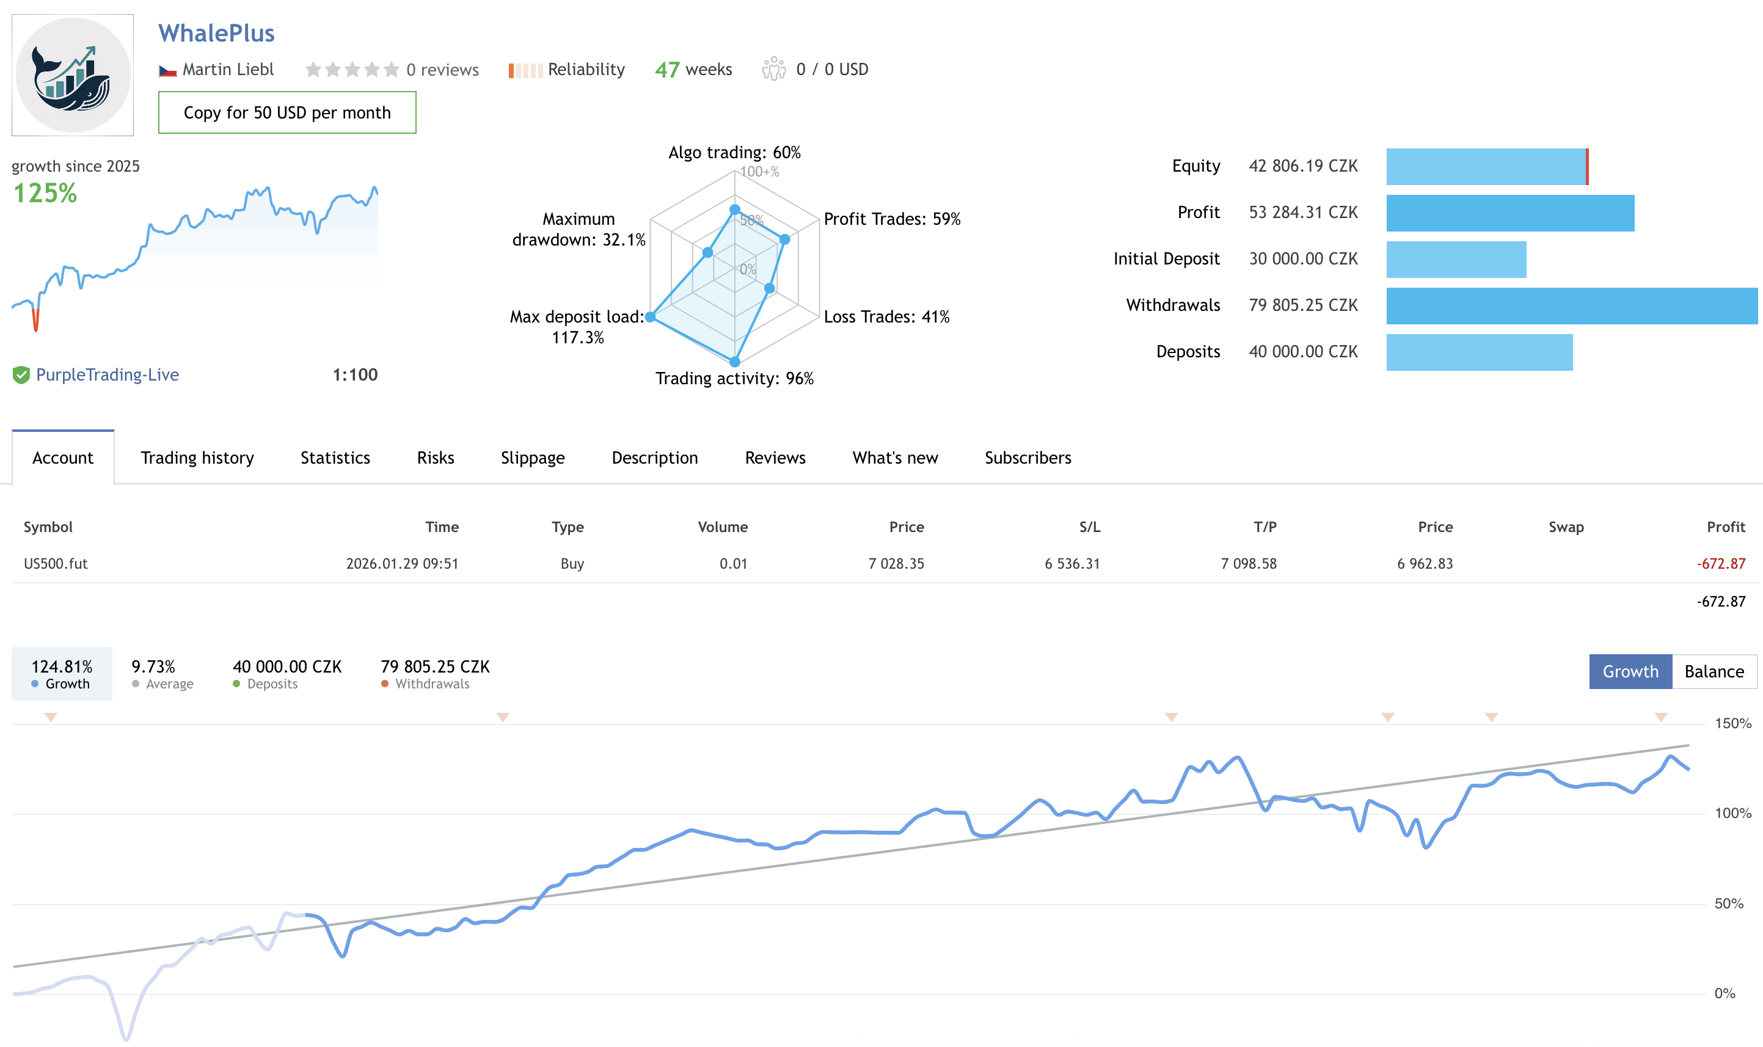Switch to the Trading history tab
Screen dimensions: 1763x1047
[197, 457]
